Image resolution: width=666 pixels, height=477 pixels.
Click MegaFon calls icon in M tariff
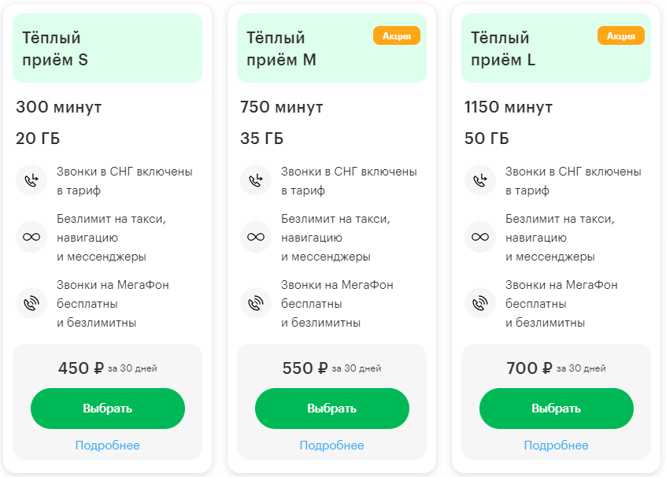click(x=255, y=302)
